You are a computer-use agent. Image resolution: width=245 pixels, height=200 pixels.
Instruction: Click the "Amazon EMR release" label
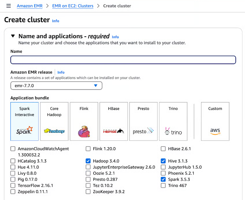pos(31,72)
